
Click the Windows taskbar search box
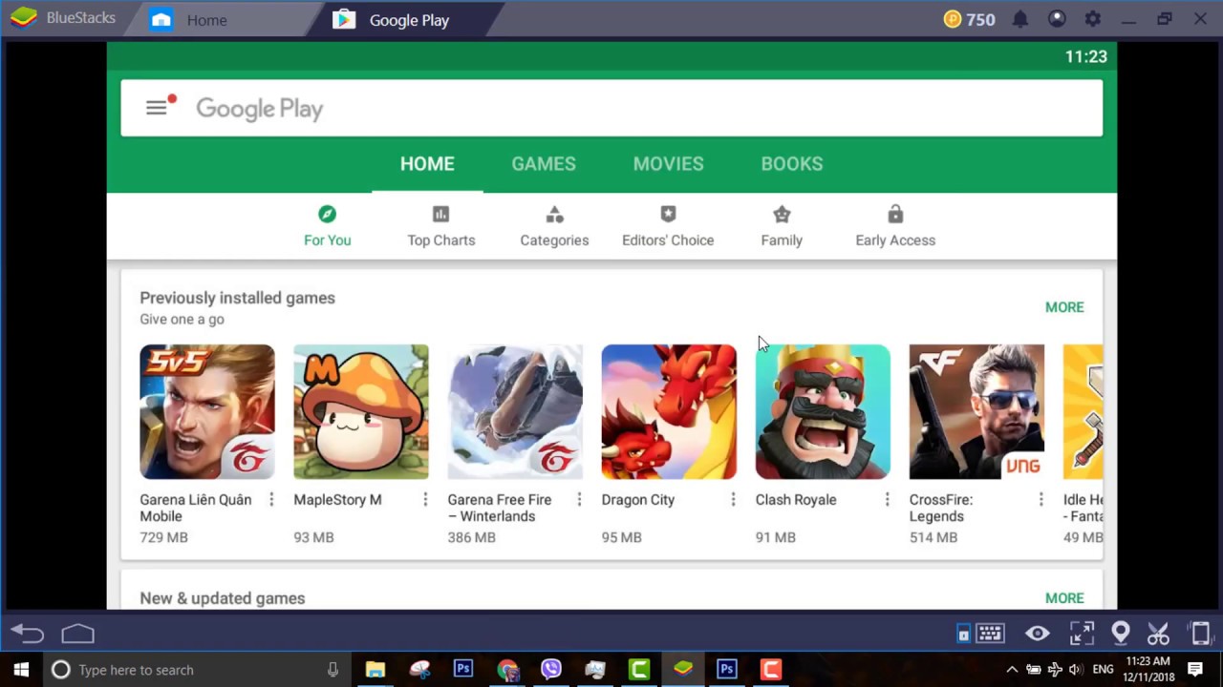pos(196,670)
